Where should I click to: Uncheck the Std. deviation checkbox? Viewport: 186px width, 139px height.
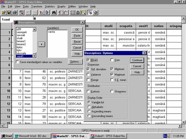(x=88, y=69)
